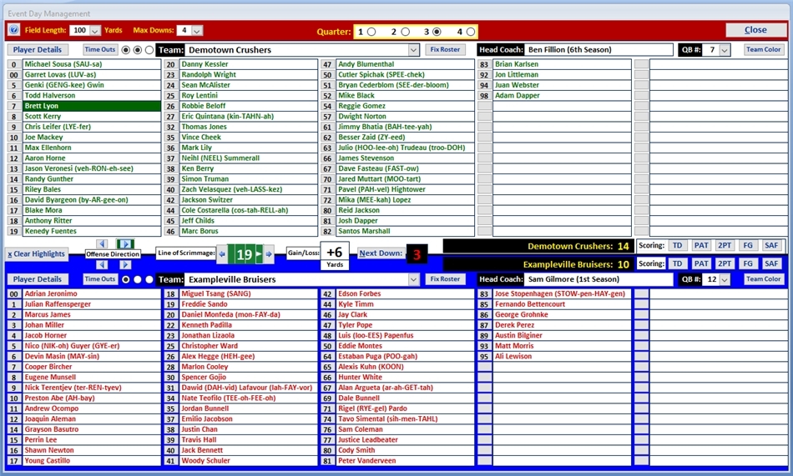Click Fix Roster for Demotown Crushers
This screenshot has width=793, height=476.
pyautogui.click(x=445, y=49)
